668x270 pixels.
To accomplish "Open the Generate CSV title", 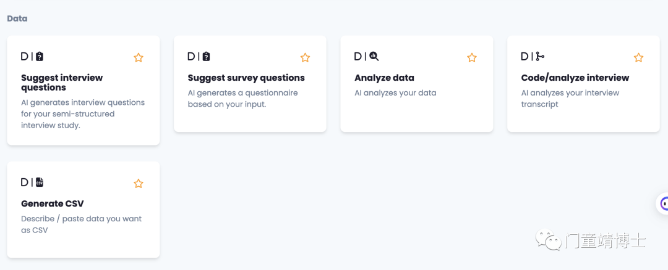I will [53, 204].
